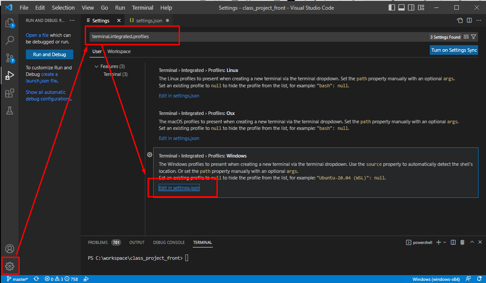Open the Manage gear icon
The height and width of the screenshot is (283, 486).
coord(10,266)
